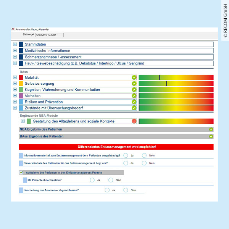Screen dimensions: 229x229
Task: Click Zustände mit Überwachungsbedarf label
Action: [54, 108]
